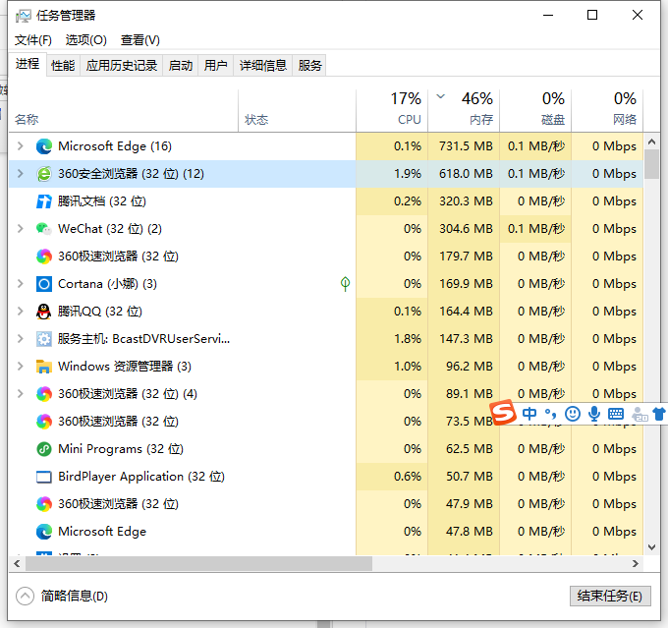Expand the Cortana (小娜) process tree
This screenshot has height=628, width=668.
point(21,284)
